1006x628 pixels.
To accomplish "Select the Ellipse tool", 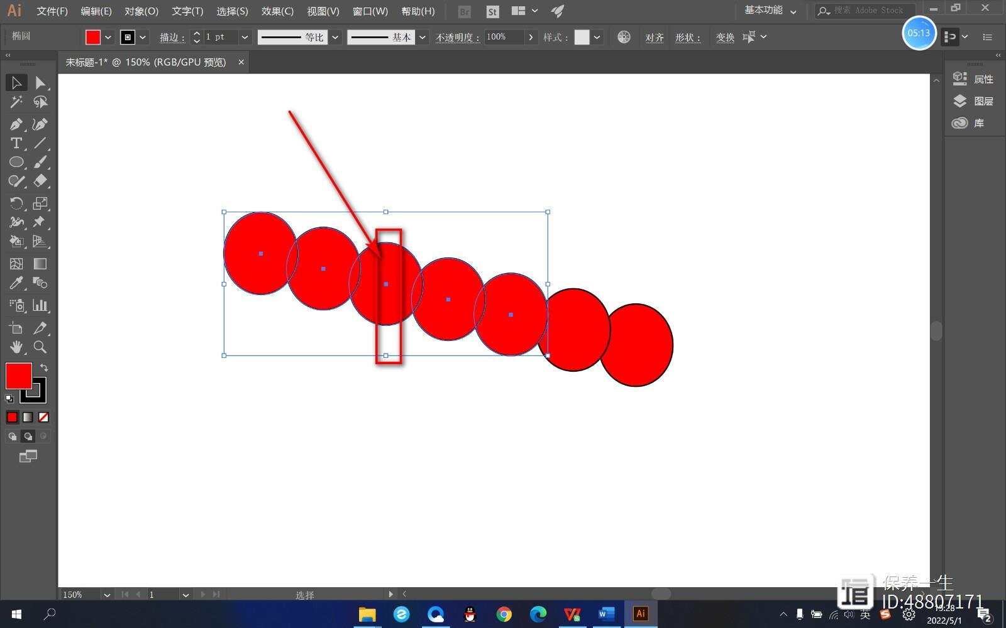I will point(16,162).
